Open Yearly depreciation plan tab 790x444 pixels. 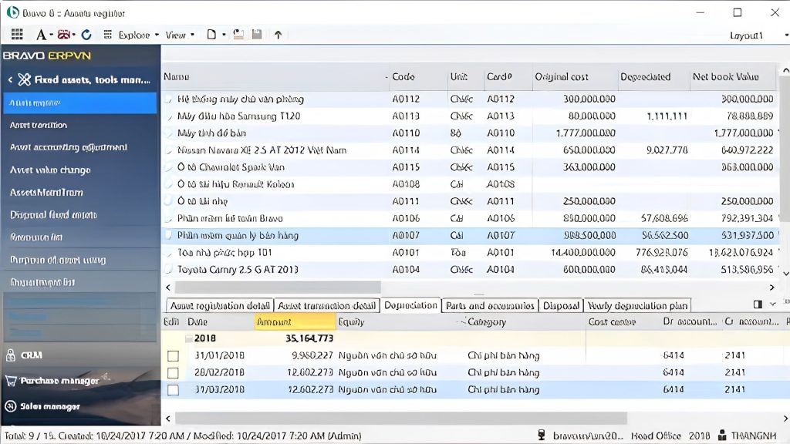[637, 305]
